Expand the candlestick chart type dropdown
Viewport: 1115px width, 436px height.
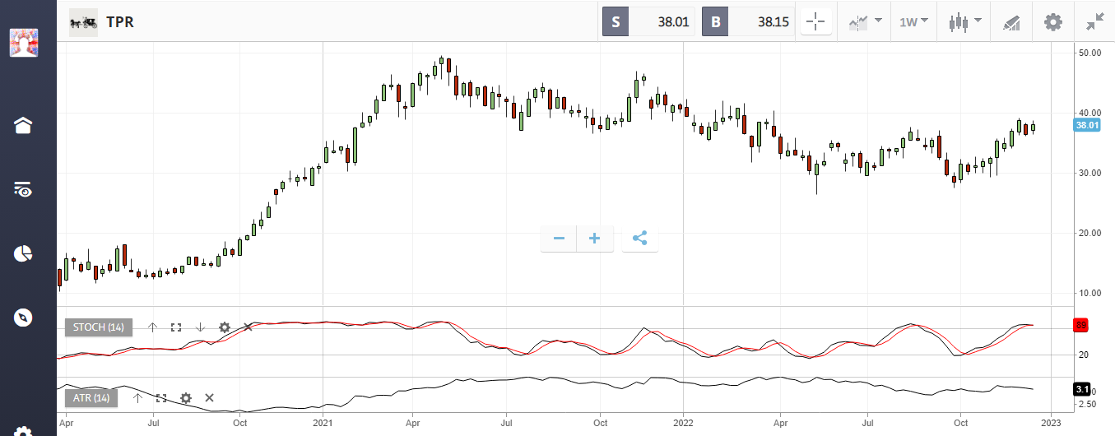[x=965, y=22]
